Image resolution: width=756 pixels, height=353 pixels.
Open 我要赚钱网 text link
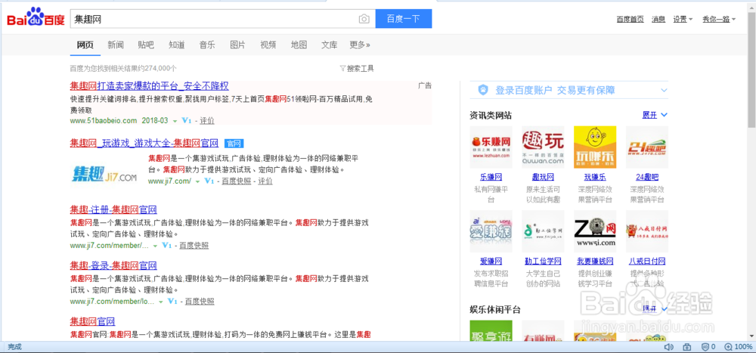(595, 262)
